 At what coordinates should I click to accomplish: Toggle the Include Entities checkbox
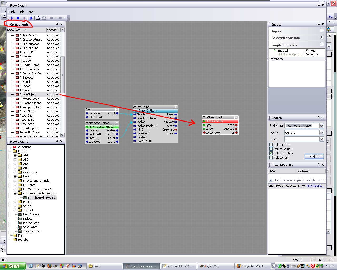click(x=271, y=153)
